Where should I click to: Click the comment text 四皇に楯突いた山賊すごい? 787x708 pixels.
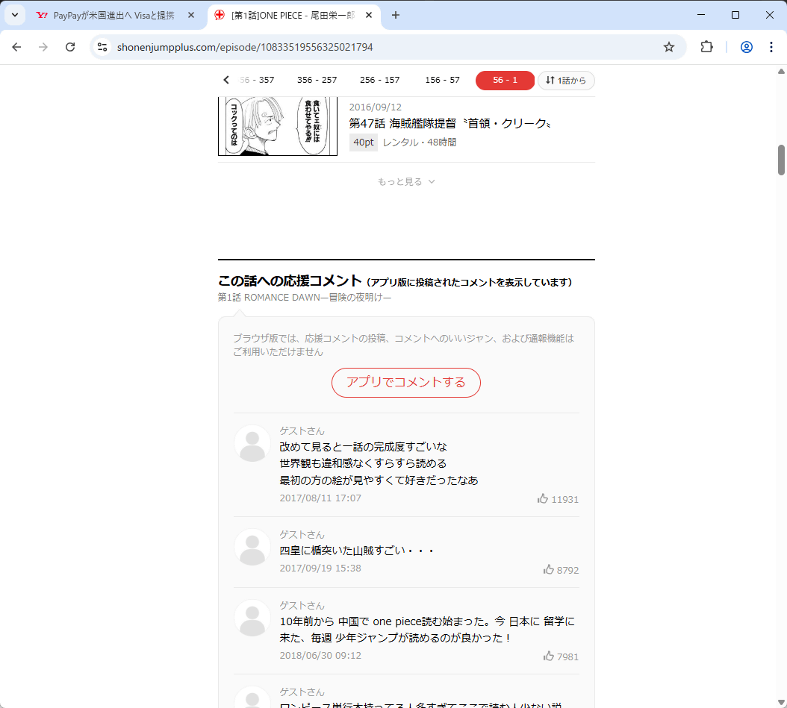(356, 551)
